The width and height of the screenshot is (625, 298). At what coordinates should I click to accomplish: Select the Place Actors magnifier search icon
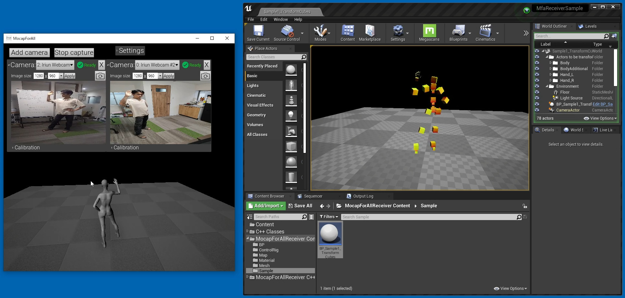pos(304,57)
